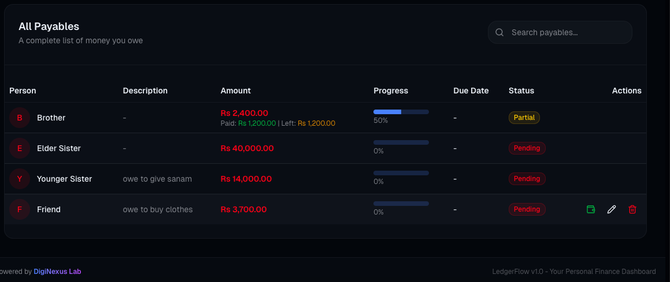Click the Status column header
The width and height of the screenshot is (670, 282).
[521, 91]
